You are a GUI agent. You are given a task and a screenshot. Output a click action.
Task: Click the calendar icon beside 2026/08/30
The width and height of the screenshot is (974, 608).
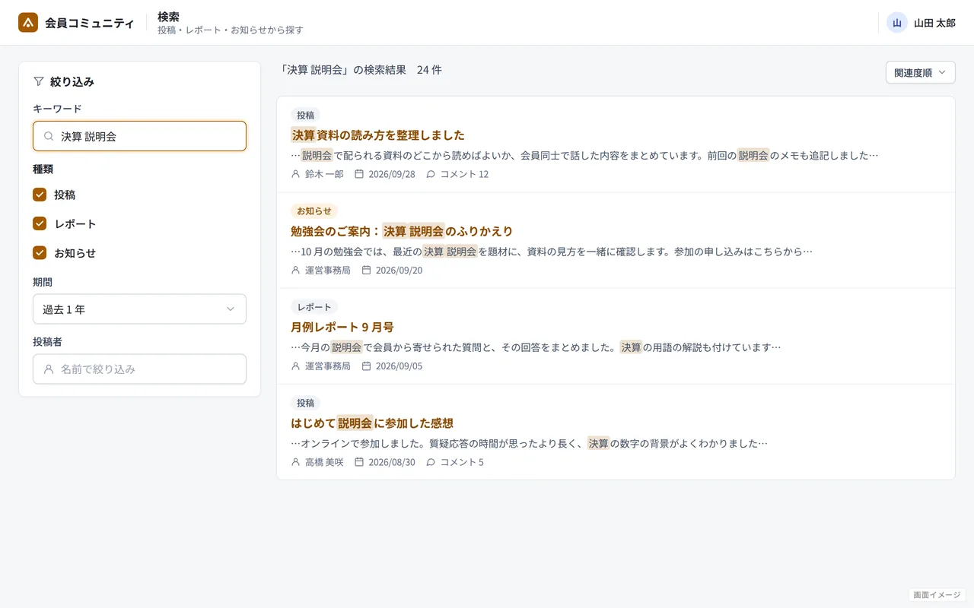pyautogui.click(x=359, y=462)
